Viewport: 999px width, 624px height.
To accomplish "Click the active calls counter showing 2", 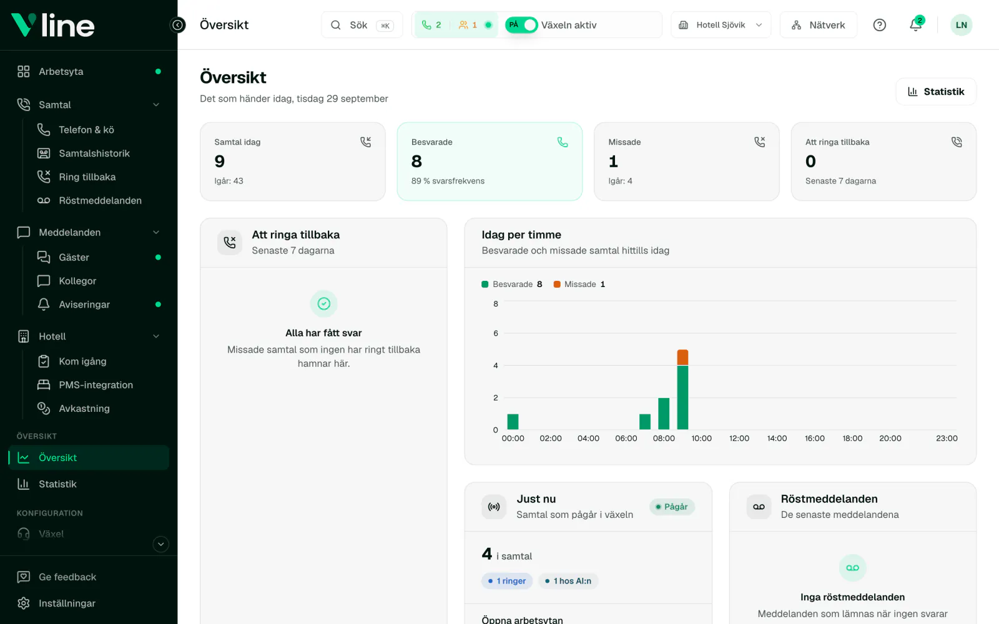I will 431,25.
